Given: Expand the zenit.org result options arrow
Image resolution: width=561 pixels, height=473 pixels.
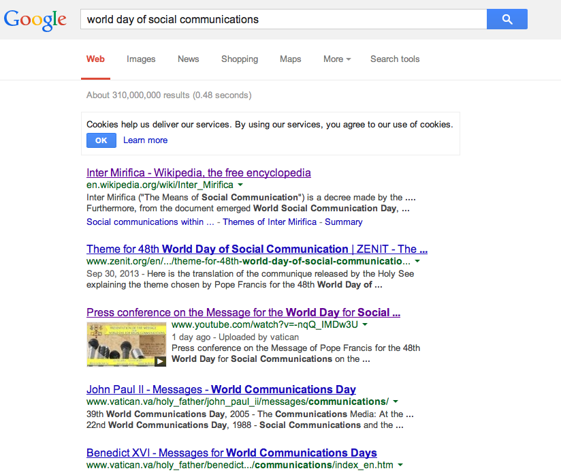Looking at the screenshot, I should [x=417, y=261].
